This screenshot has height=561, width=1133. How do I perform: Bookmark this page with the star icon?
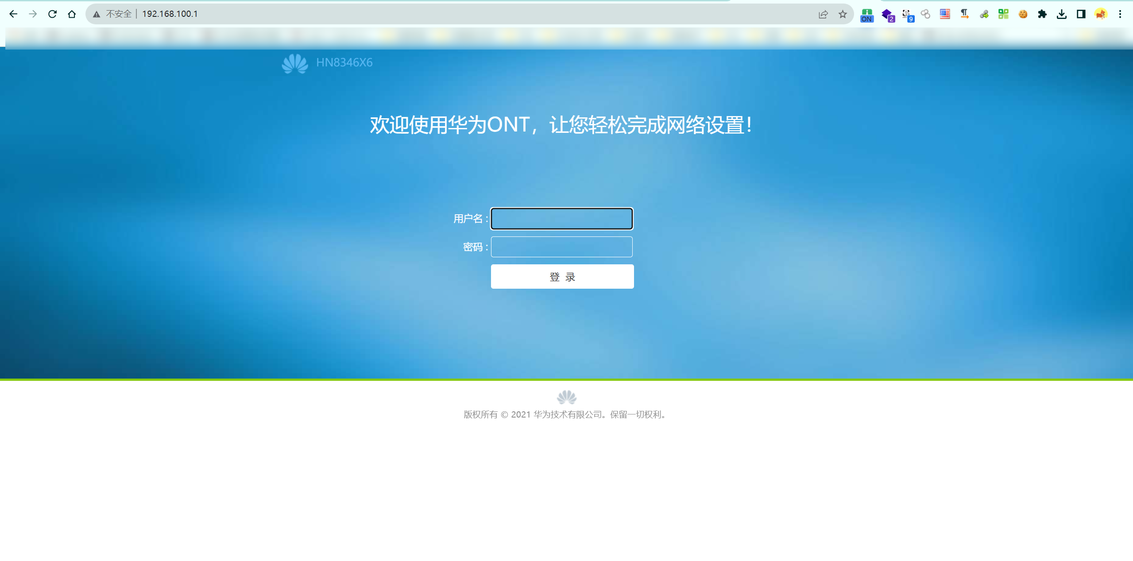pos(843,14)
